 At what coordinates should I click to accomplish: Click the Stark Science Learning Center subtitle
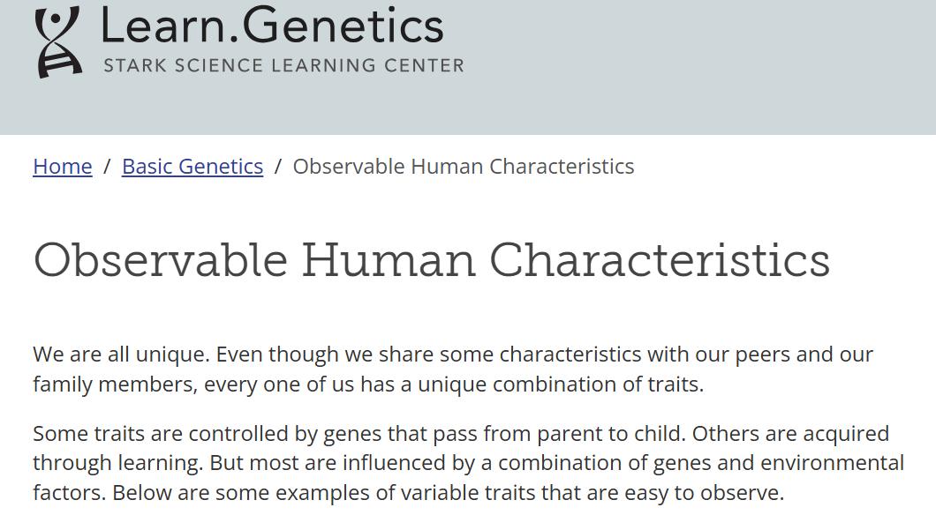(283, 65)
